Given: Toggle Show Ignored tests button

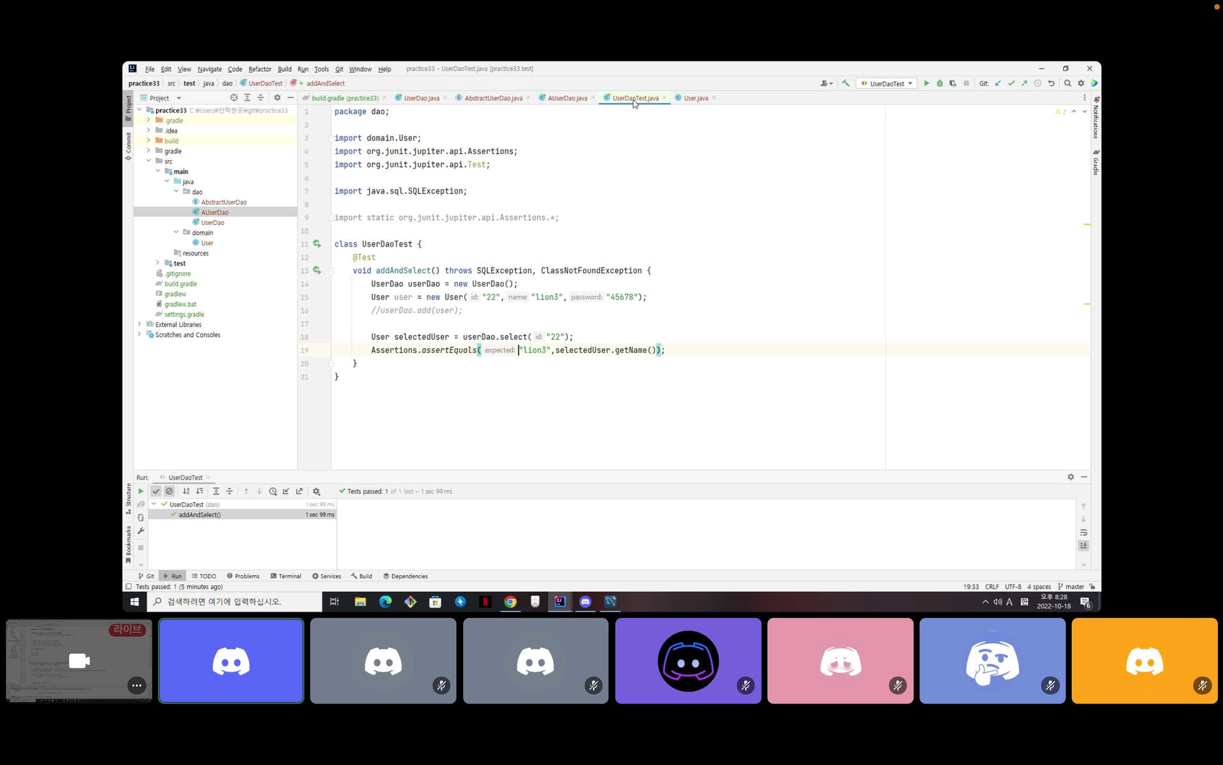Looking at the screenshot, I should click(170, 491).
